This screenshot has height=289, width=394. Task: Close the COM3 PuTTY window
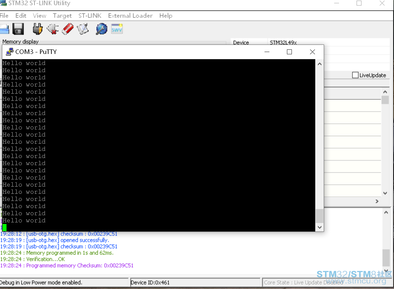click(x=312, y=52)
